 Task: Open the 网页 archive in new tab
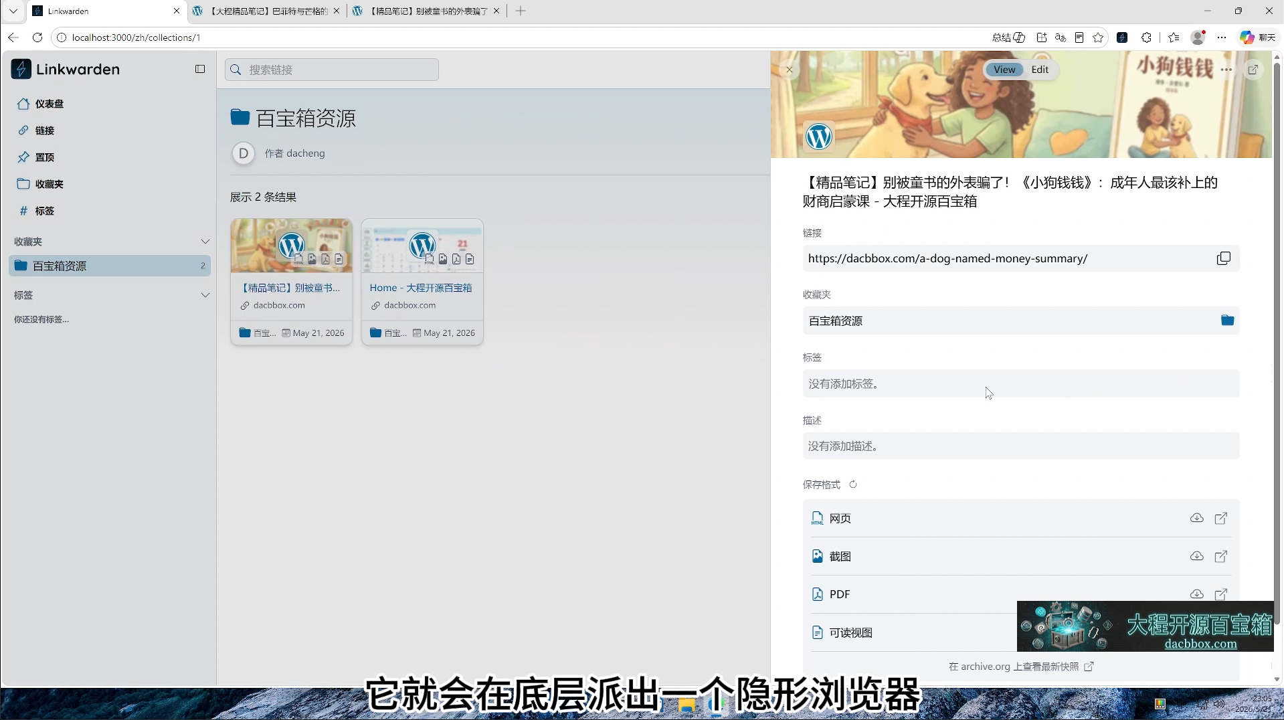(1221, 518)
